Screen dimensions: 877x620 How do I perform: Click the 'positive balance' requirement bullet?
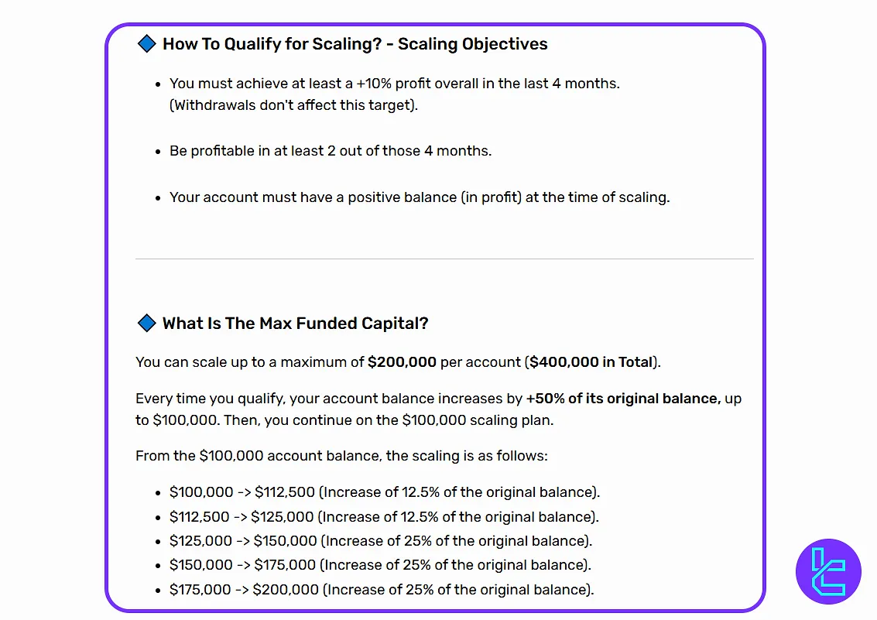pyautogui.click(x=420, y=197)
